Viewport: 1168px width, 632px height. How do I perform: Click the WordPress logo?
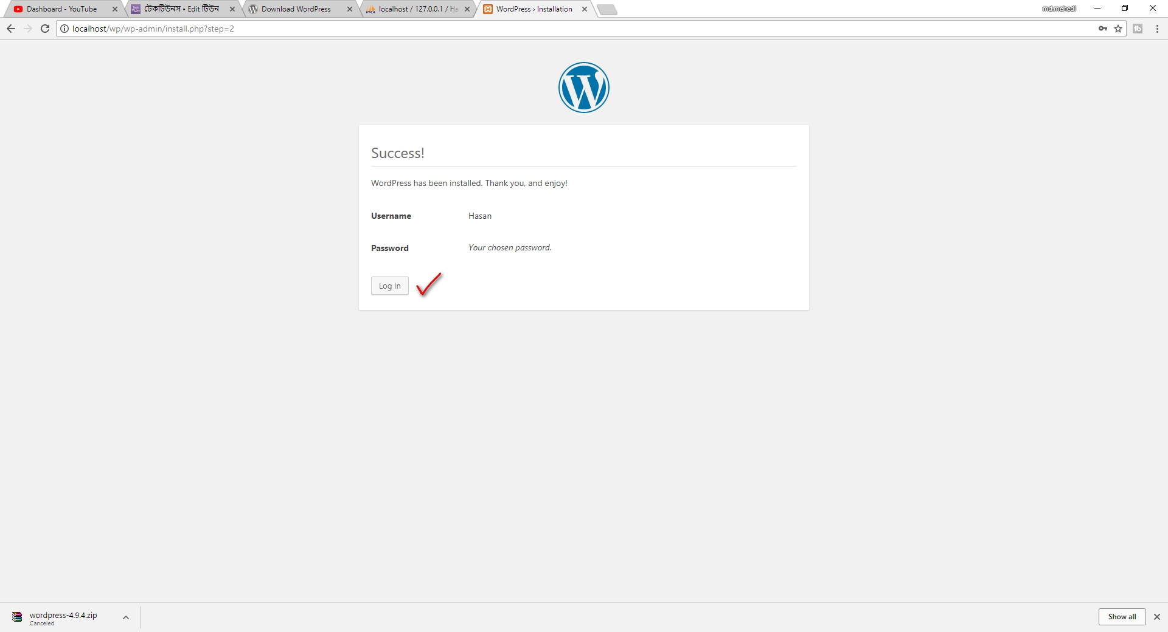tap(584, 88)
